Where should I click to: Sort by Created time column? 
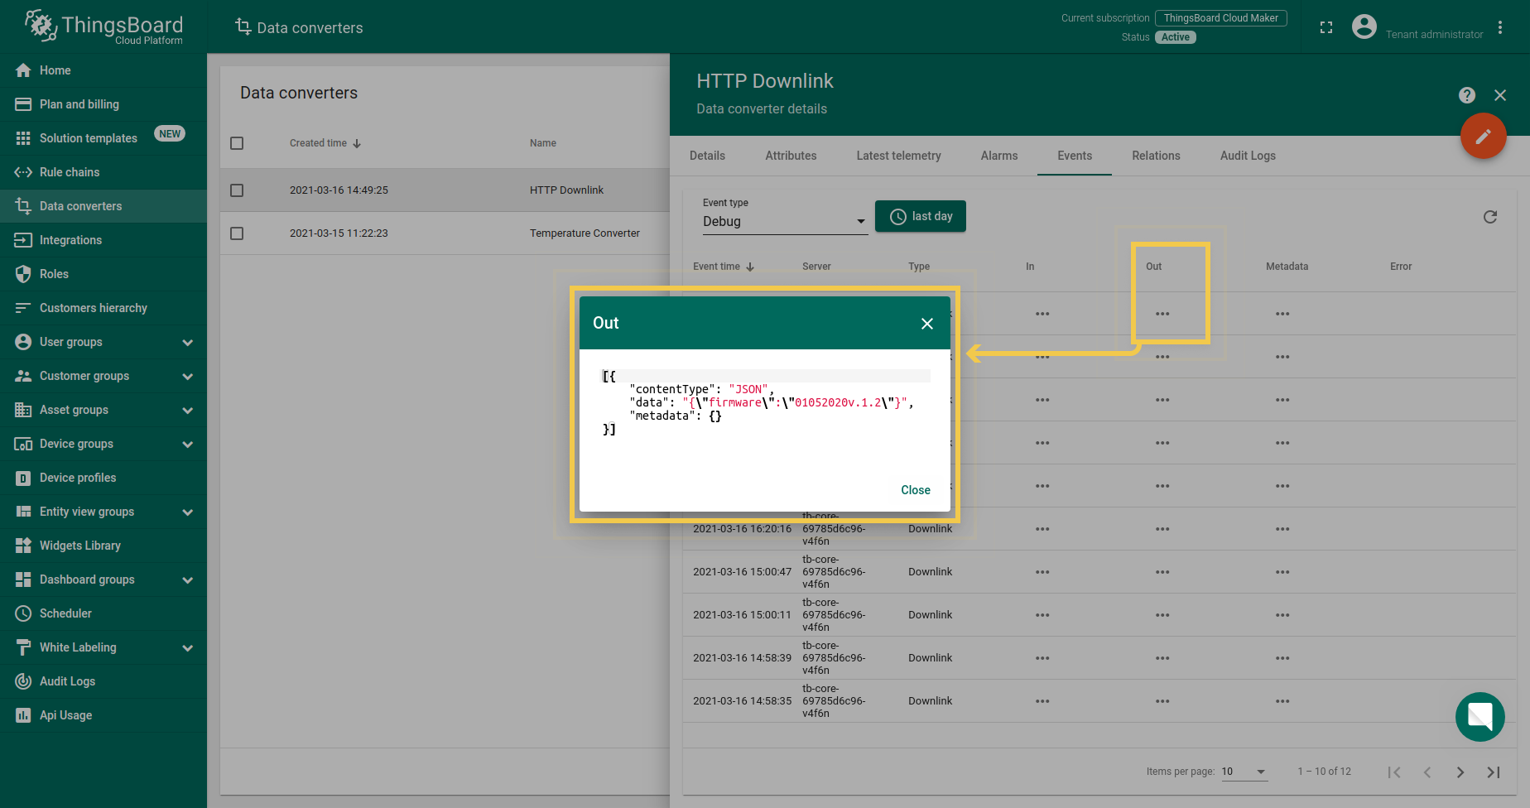(325, 143)
